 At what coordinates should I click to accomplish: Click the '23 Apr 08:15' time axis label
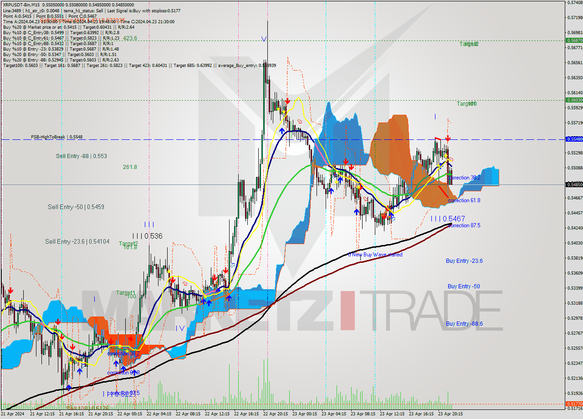pyautogui.click(x=363, y=414)
